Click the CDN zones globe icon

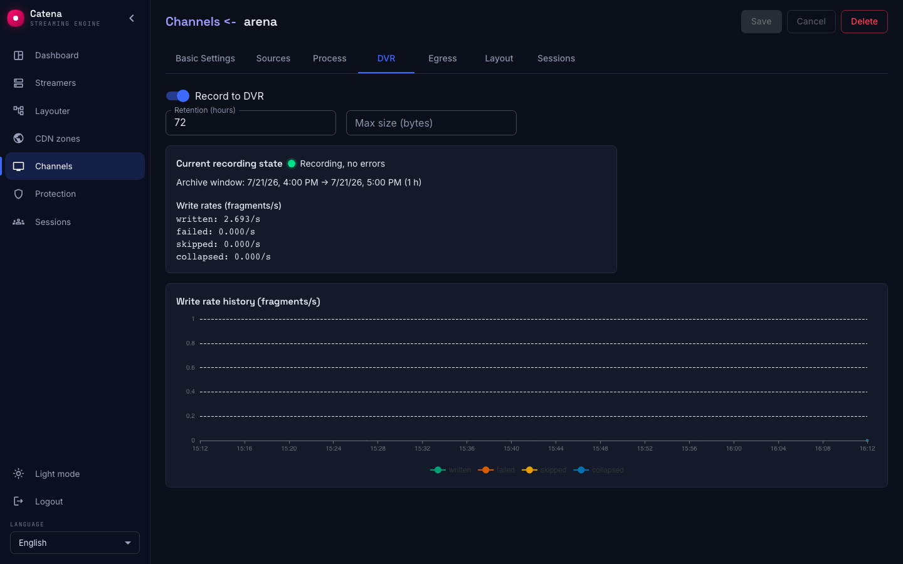click(x=19, y=138)
